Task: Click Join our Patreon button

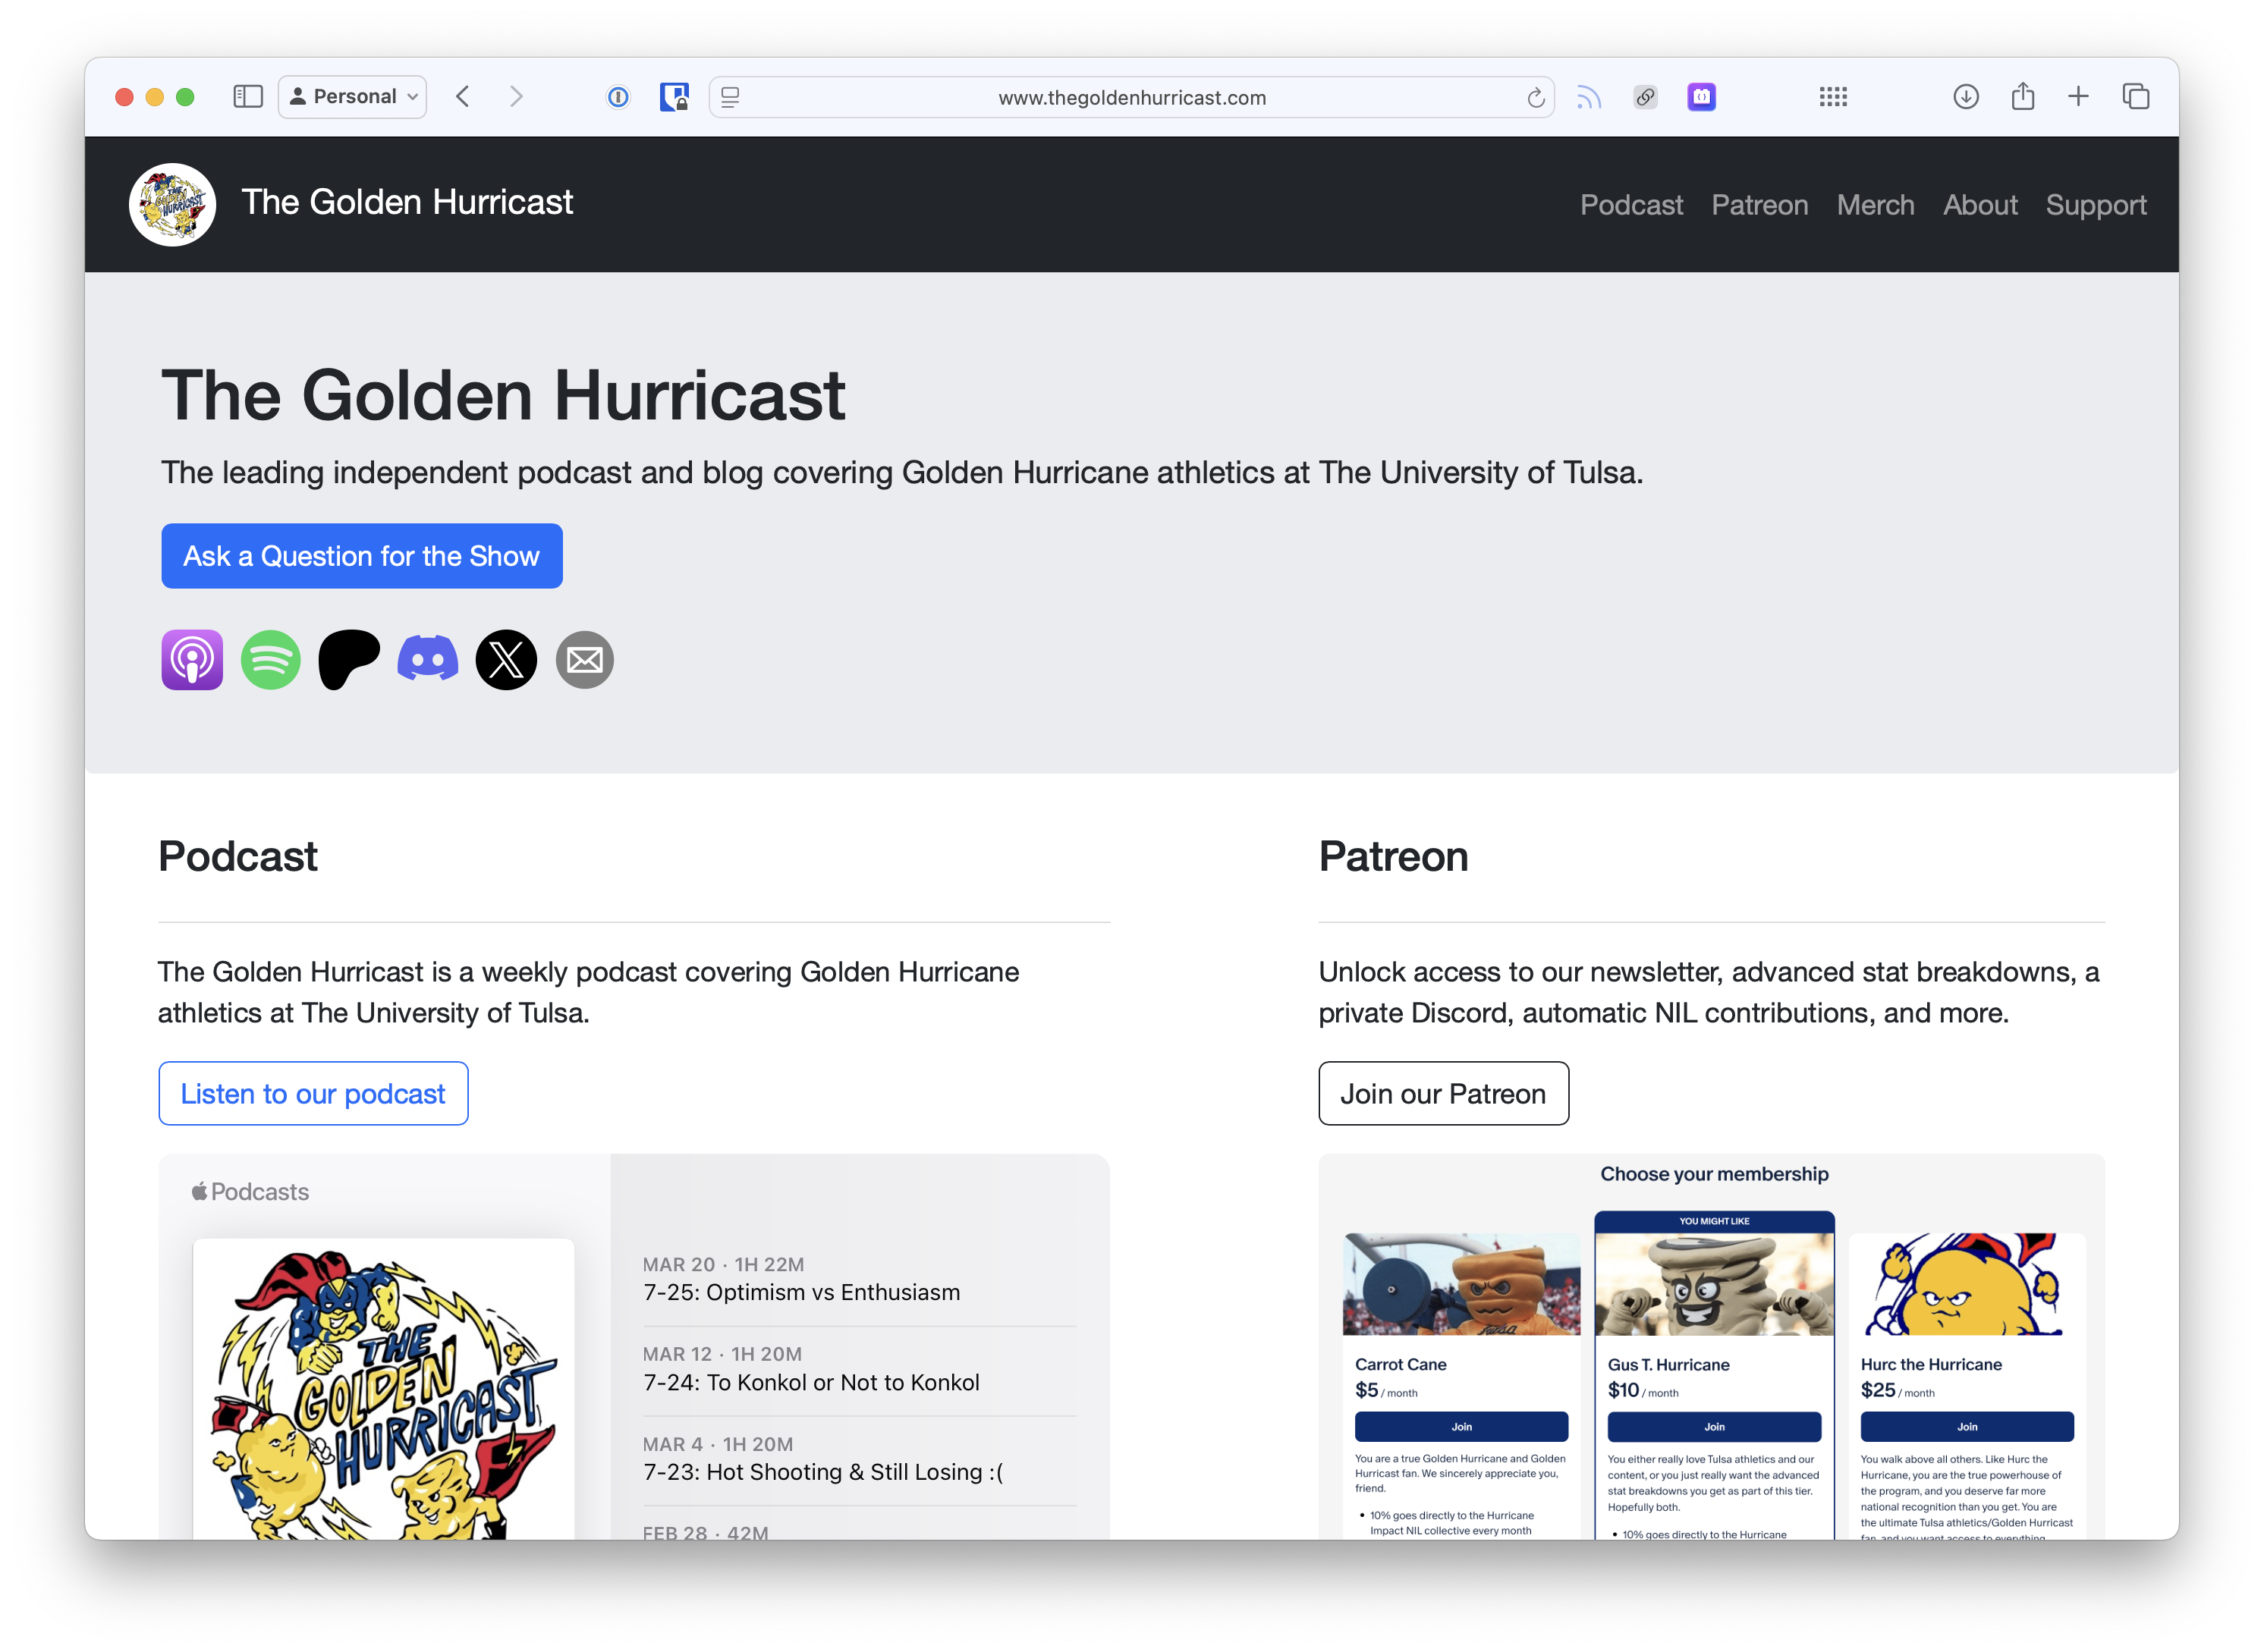Action: pos(1443,1094)
